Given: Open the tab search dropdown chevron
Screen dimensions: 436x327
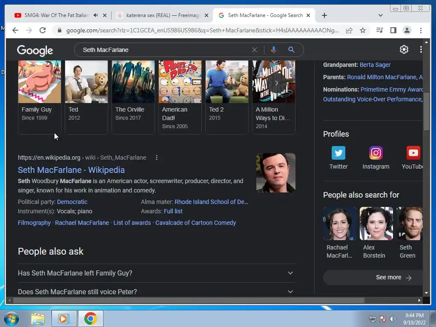Looking at the screenshot, I should (380, 15).
